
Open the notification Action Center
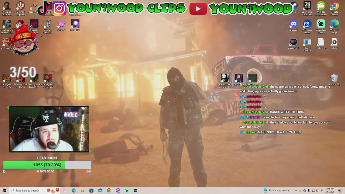339,190
